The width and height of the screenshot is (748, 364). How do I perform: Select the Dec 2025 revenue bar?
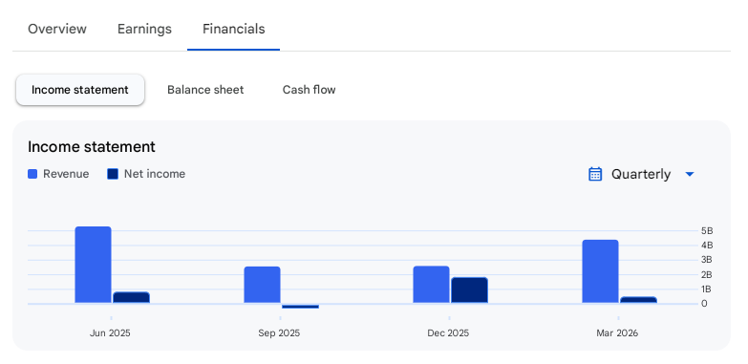pyautogui.click(x=431, y=285)
